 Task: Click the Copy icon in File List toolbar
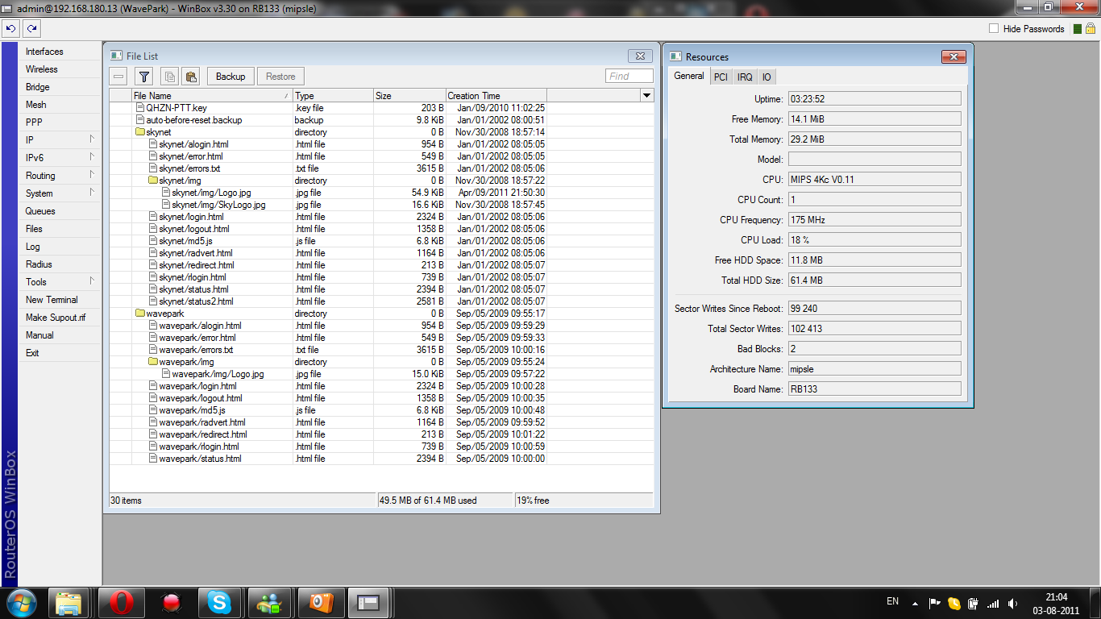169,77
